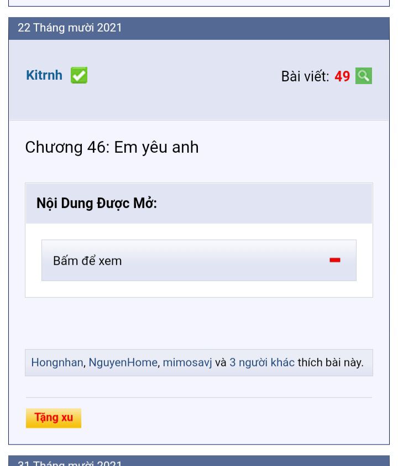Viewport: 398px width, 466px height.
Task: Click the red minus icon in spoiler
Action: (335, 260)
